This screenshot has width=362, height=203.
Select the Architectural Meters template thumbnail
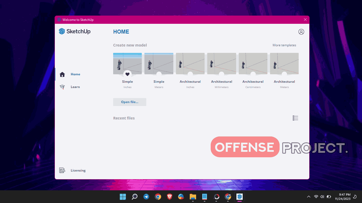pos(284,63)
